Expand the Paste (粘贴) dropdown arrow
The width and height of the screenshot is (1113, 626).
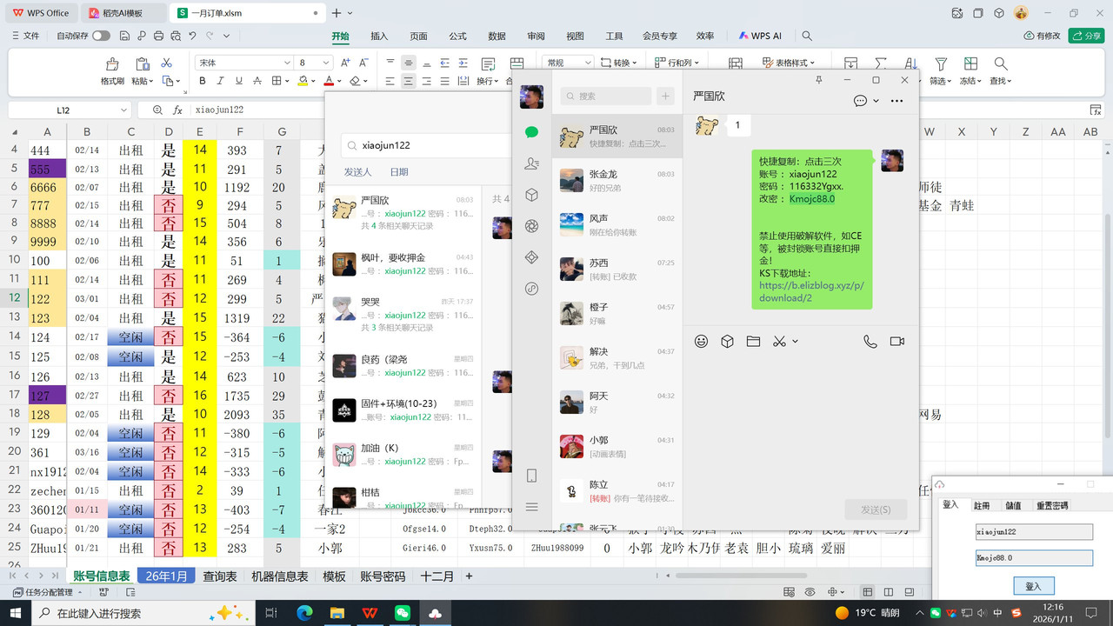tap(151, 81)
